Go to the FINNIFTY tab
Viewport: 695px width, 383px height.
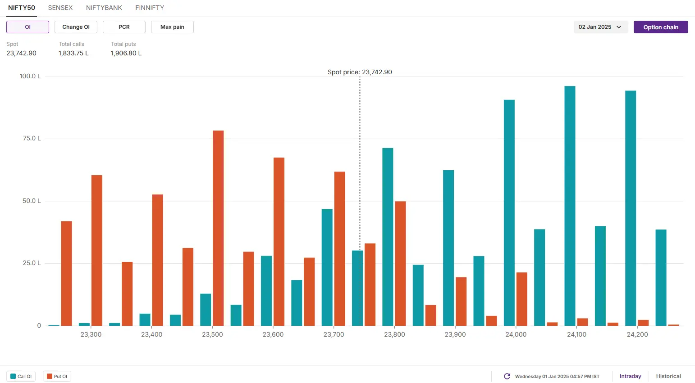150,8
